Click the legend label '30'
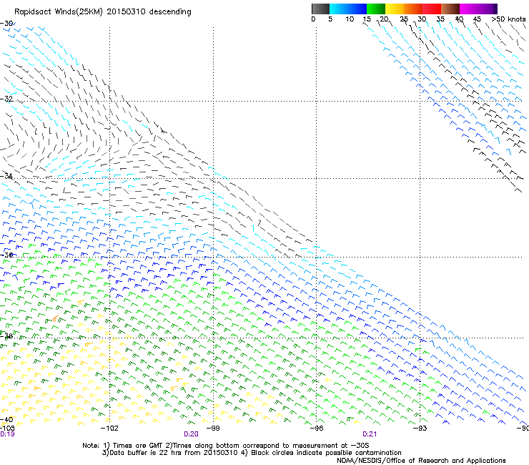The image size is (529, 465). [422, 19]
